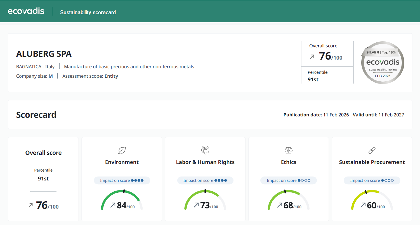Click the Valid until date 11 Feb 2027
This screenshot has height=225, width=420.
391,115
